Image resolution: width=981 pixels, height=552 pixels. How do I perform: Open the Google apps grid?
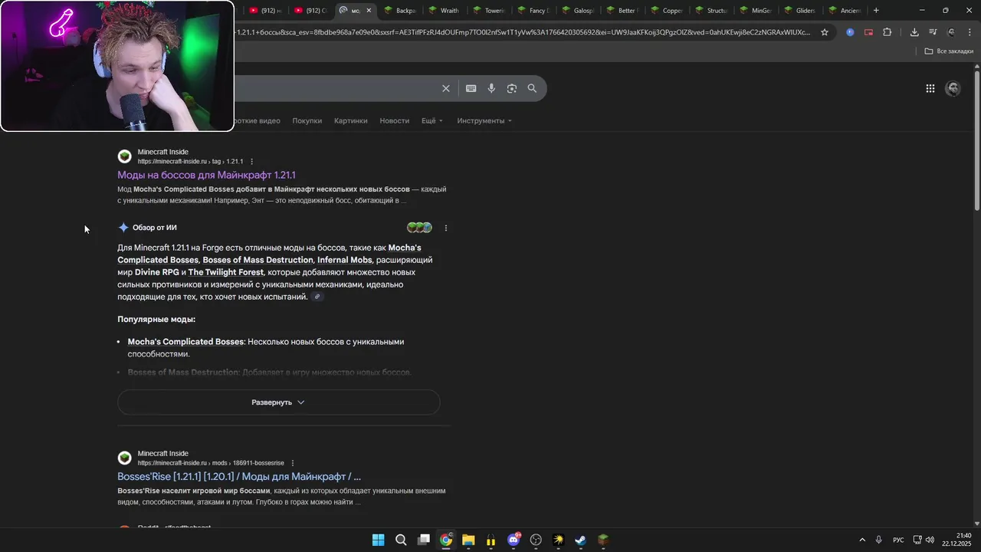click(x=930, y=88)
